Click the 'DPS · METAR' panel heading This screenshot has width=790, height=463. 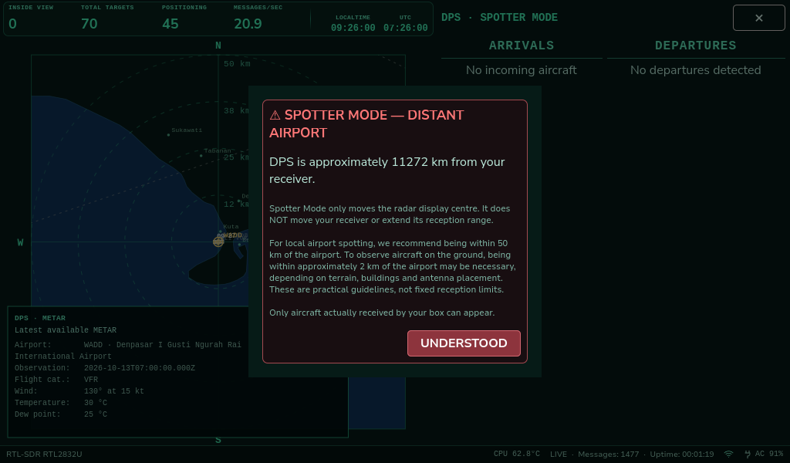pyautogui.click(x=40, y=318)
